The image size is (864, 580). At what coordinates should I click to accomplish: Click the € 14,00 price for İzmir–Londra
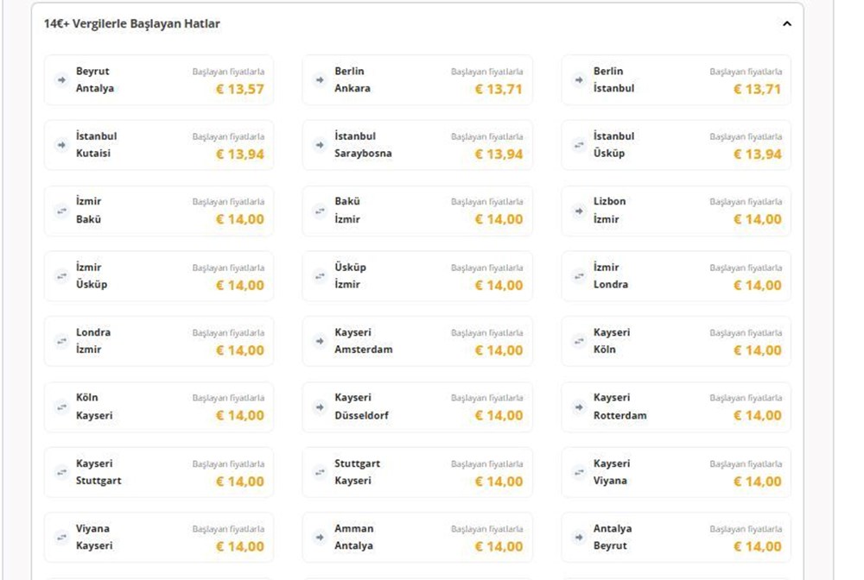tap(757, 286)
